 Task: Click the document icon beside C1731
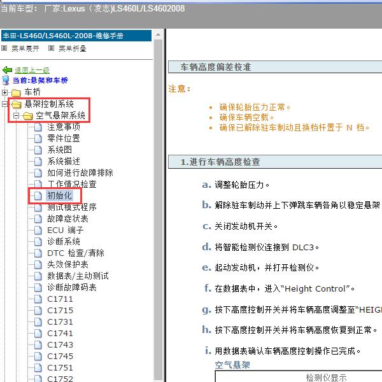[x=38, y=322]
